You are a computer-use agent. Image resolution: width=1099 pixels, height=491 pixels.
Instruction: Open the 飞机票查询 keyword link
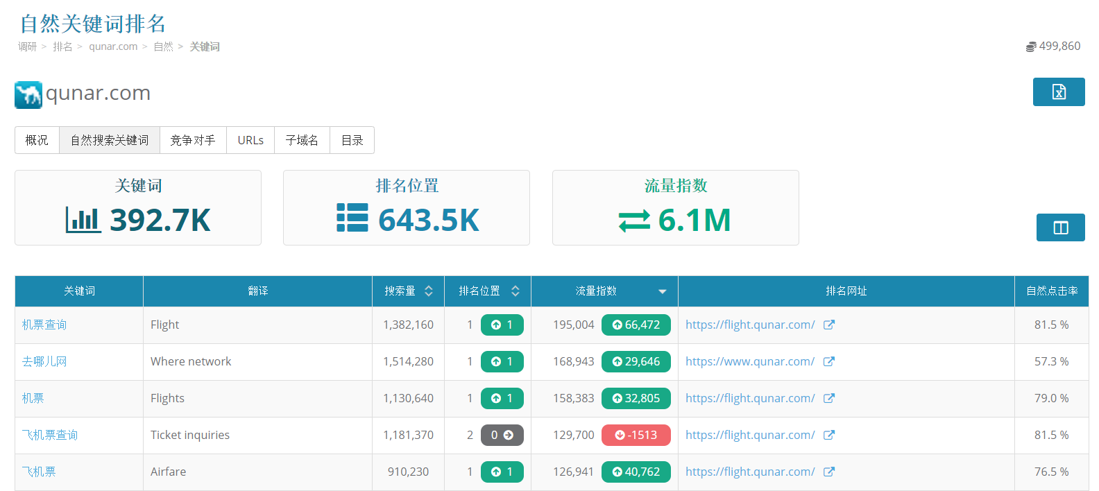(50, 435)
